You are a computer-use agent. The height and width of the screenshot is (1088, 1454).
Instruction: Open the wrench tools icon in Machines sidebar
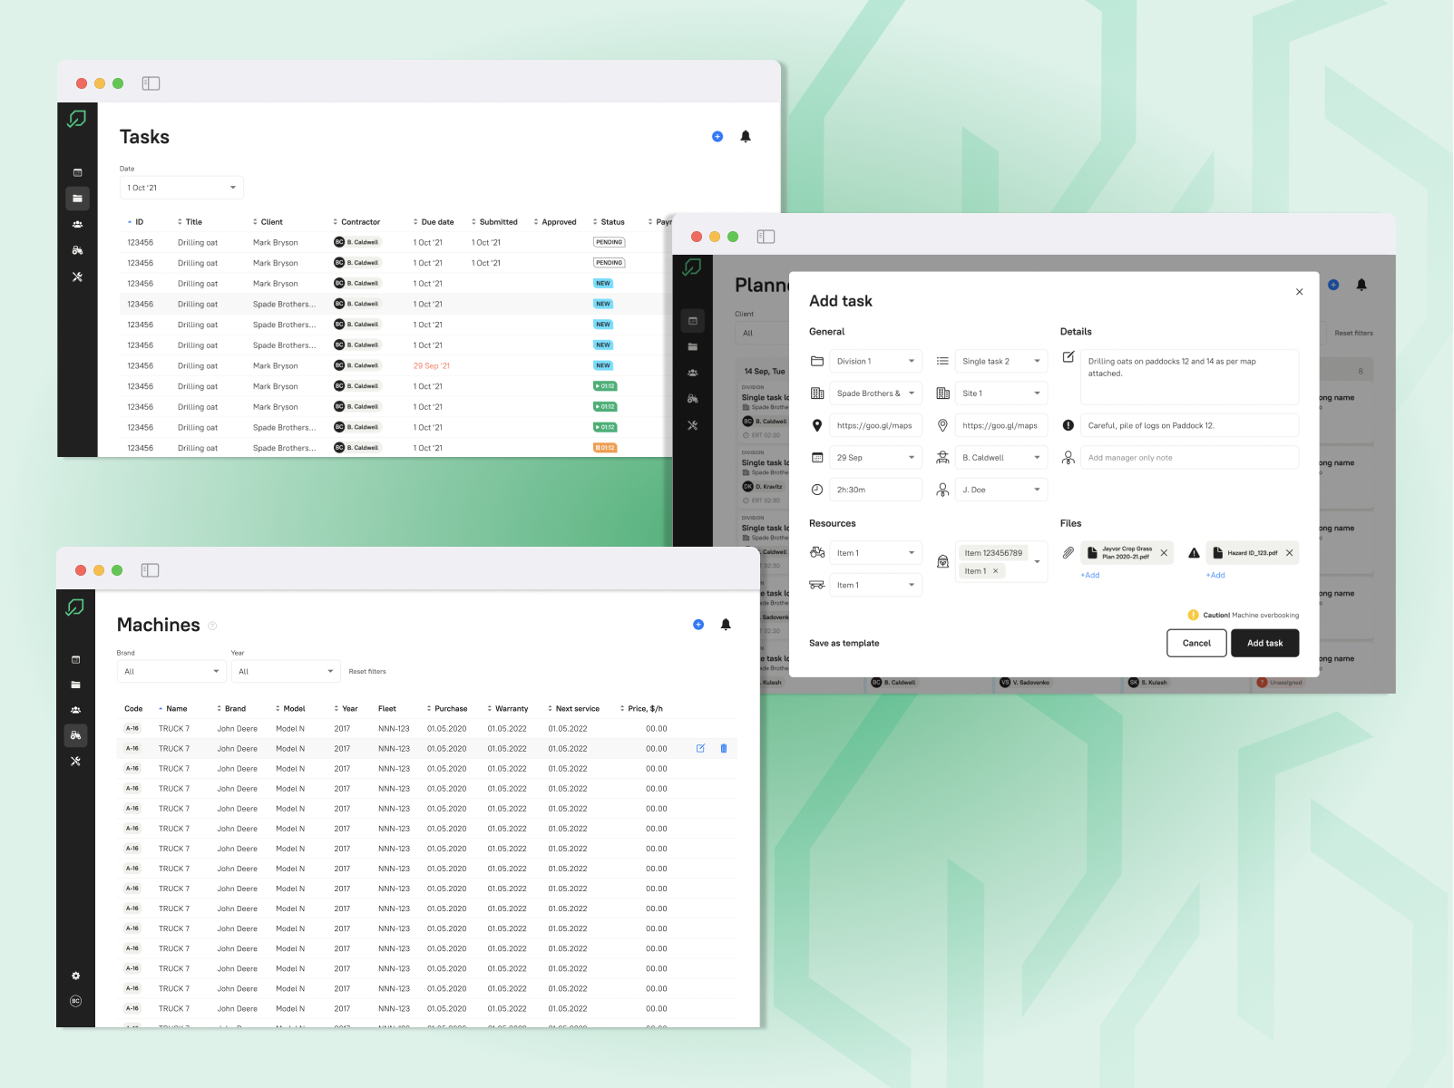(x=75, y=762)
